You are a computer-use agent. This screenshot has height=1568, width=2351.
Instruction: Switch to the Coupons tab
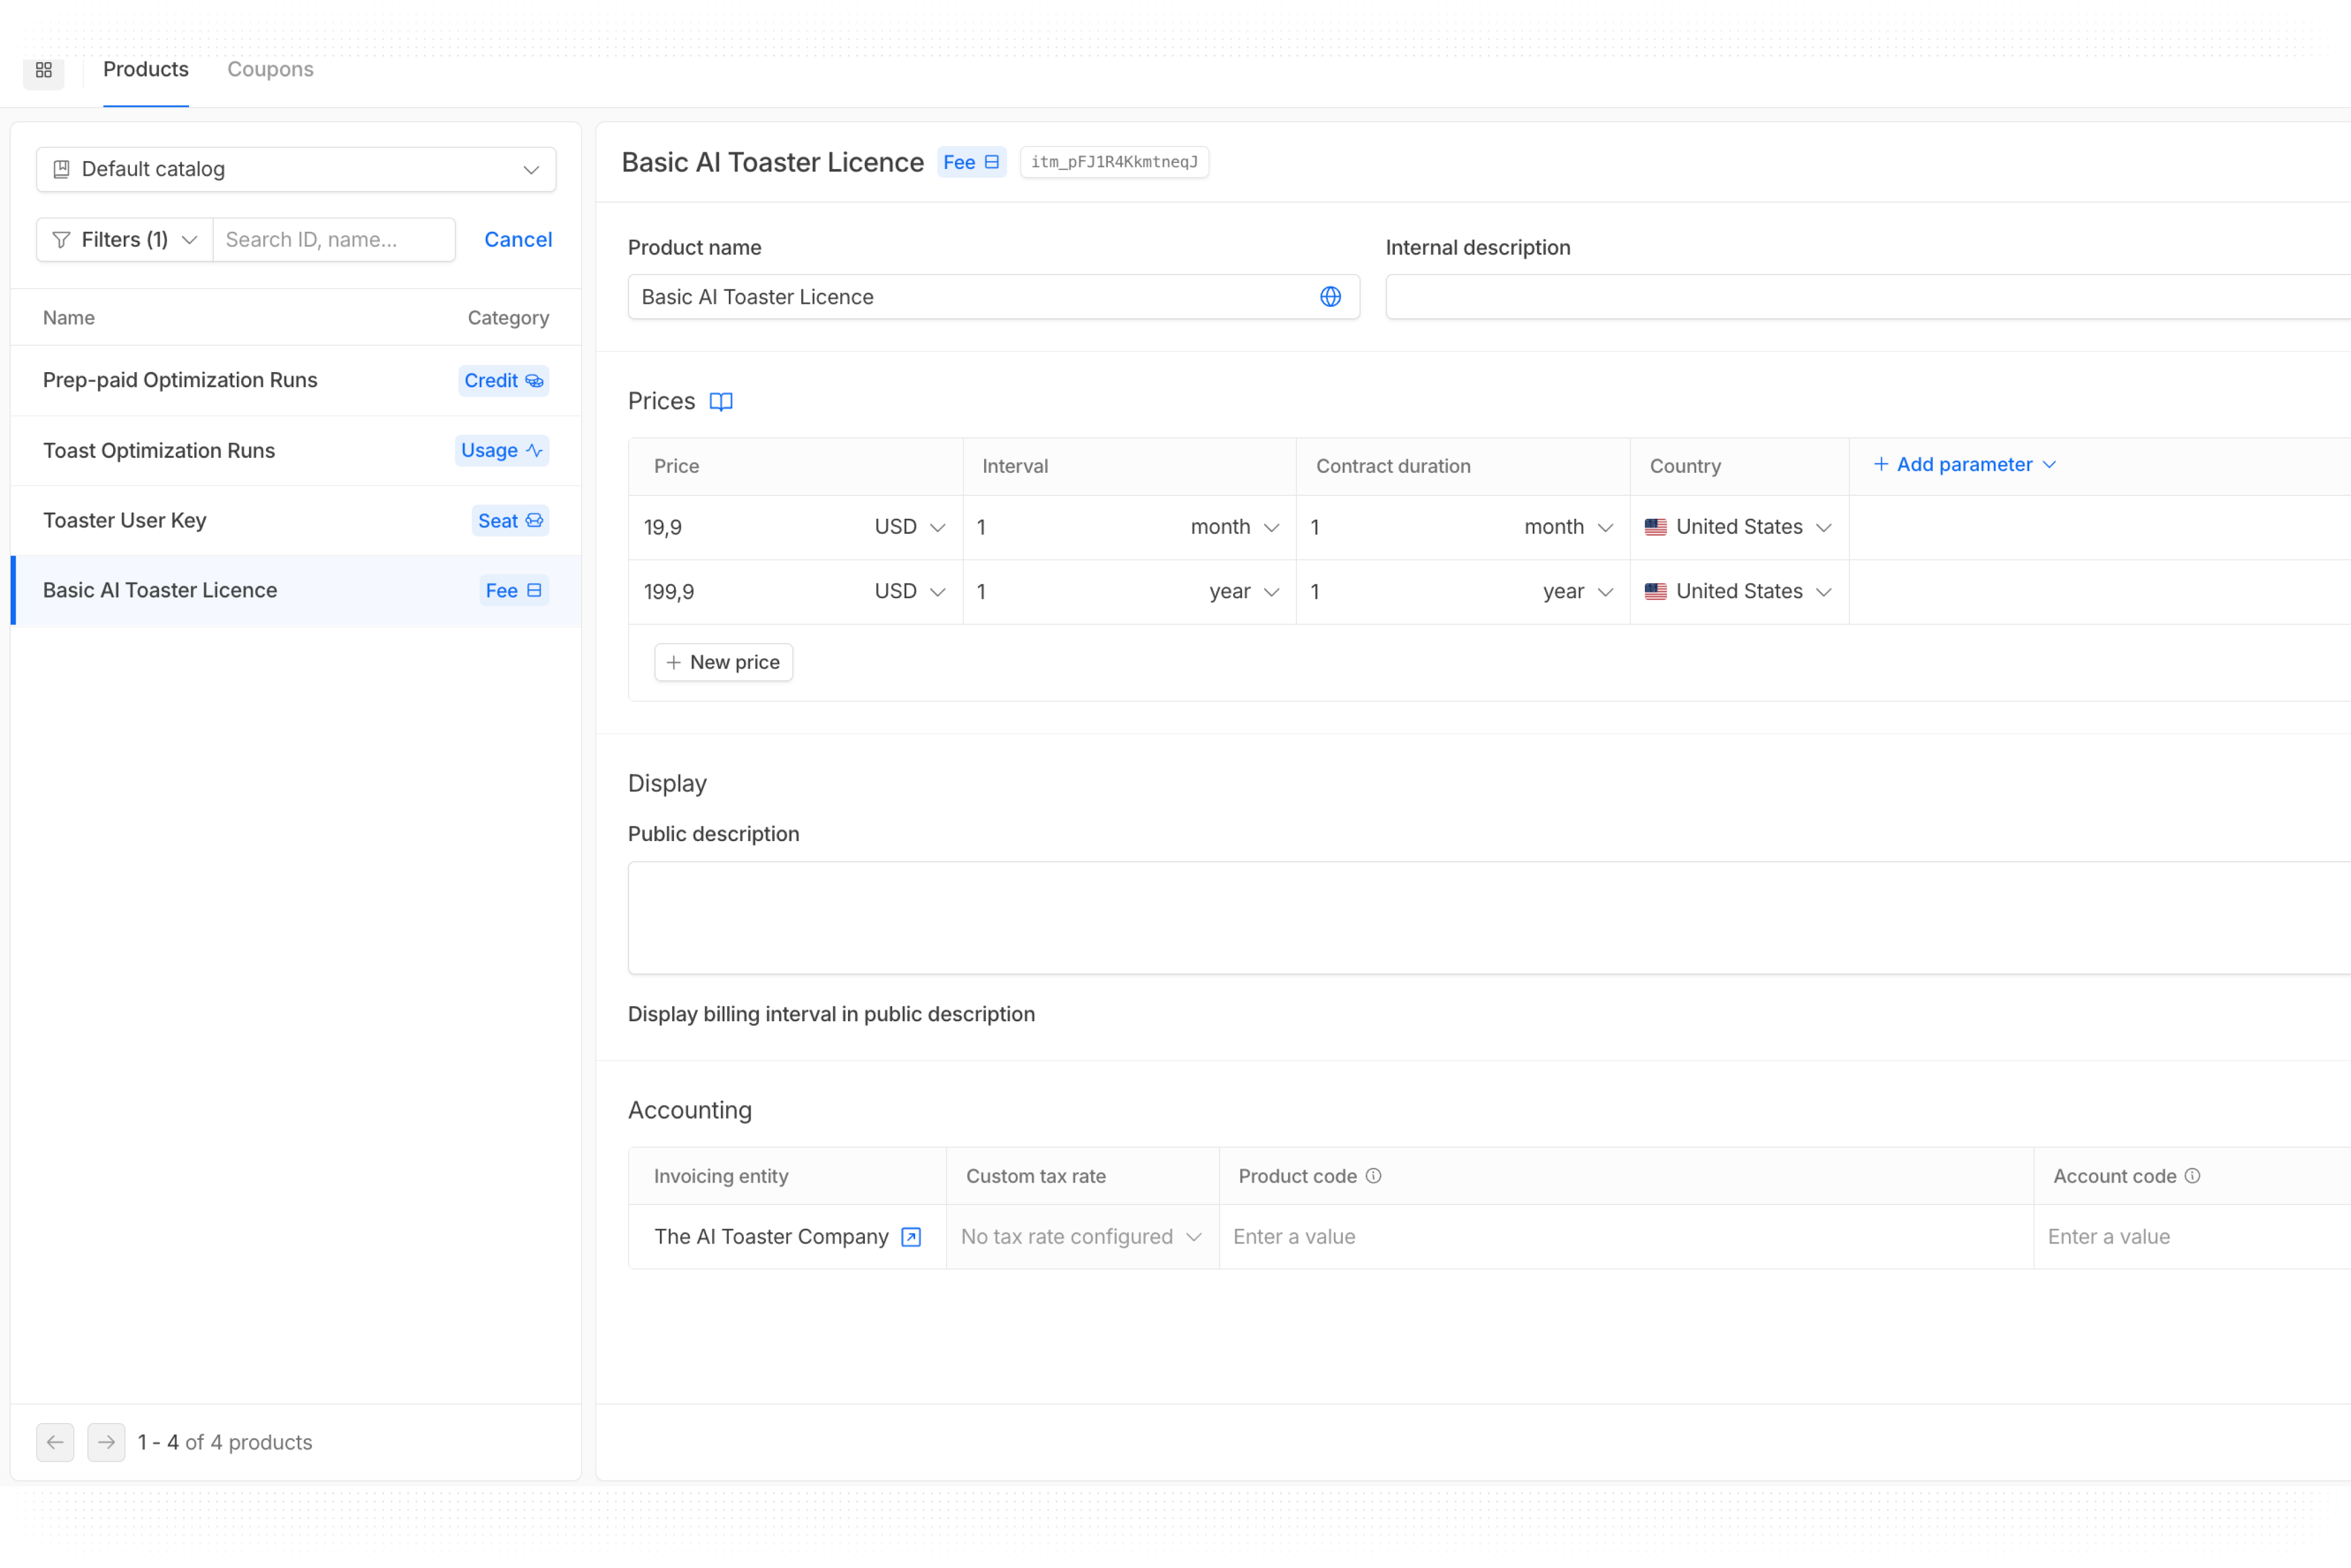tap(270, 69)
